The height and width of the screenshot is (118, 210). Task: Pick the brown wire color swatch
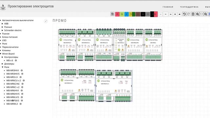coord(138,14)
